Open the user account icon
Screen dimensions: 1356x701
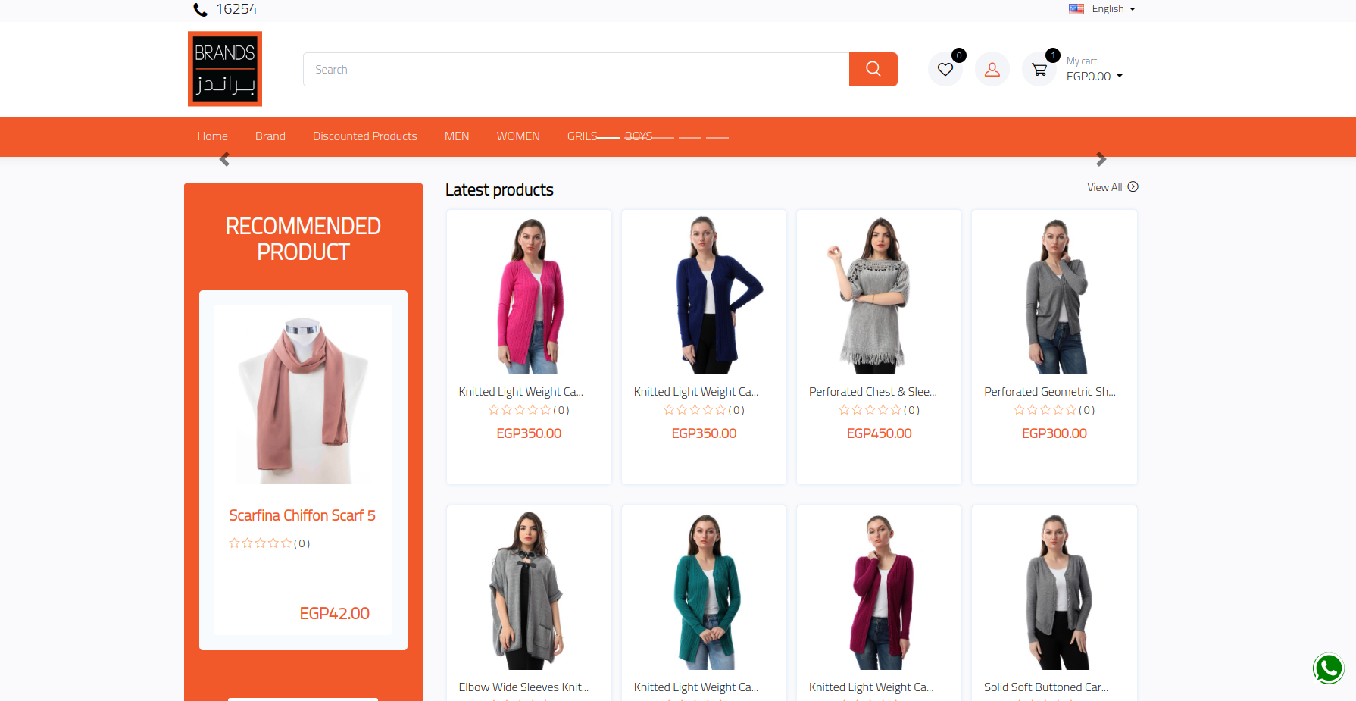992,70
